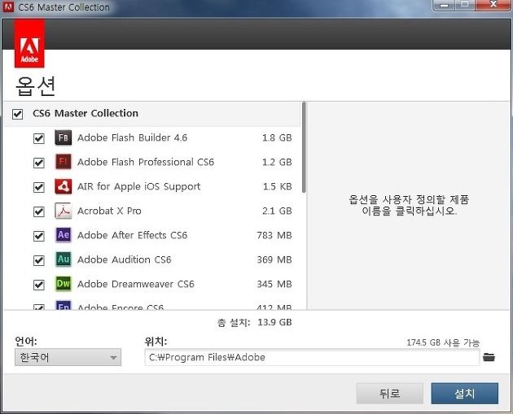Click the 783 MB size value
The height and width of the screenshot is (414, 513).
click(x=274, y=235)
